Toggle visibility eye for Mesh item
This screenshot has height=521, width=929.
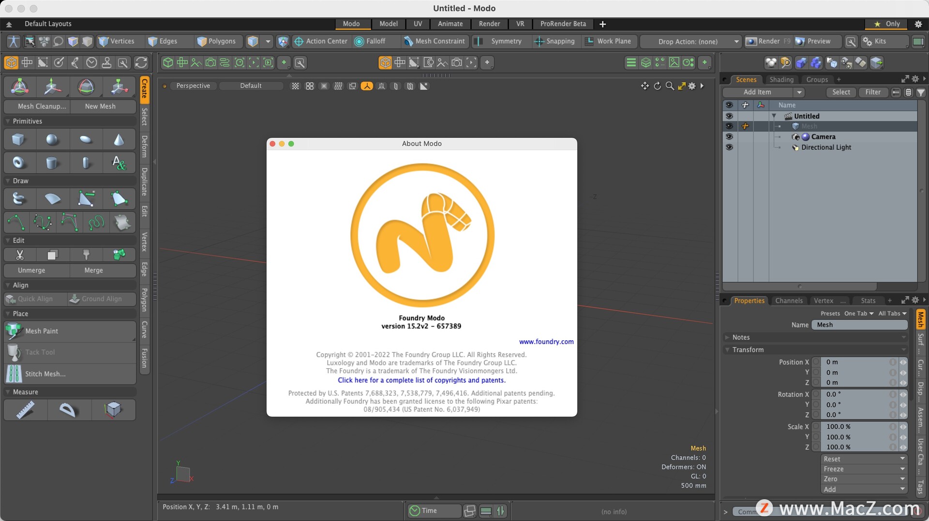pyautogui.click(x=729, y=126)
